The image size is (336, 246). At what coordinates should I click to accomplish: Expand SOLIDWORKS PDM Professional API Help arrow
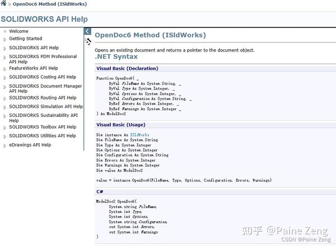[x=4, y=58]
